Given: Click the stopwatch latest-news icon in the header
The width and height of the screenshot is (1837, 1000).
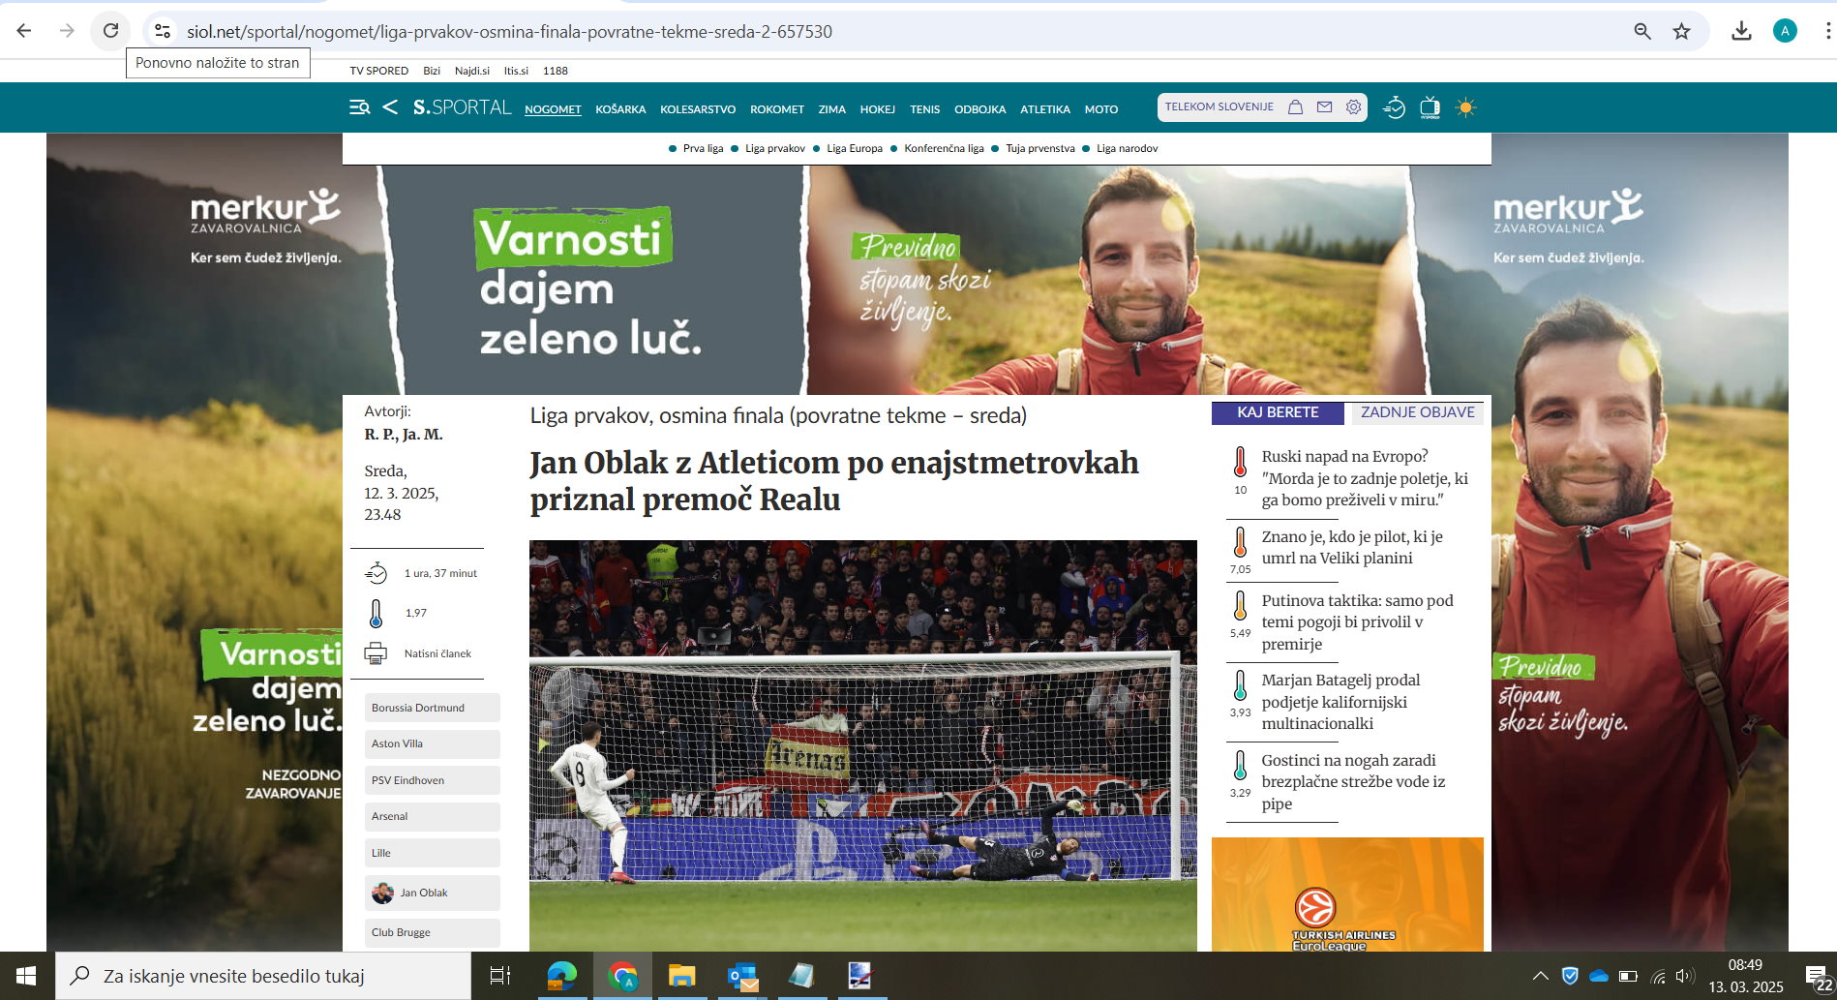Looking at the screenshot, I should pos(1394,107).
